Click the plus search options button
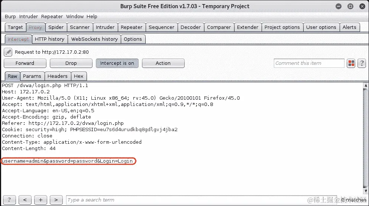The height and width of the screenshot is (206, 369). point(41,200)
